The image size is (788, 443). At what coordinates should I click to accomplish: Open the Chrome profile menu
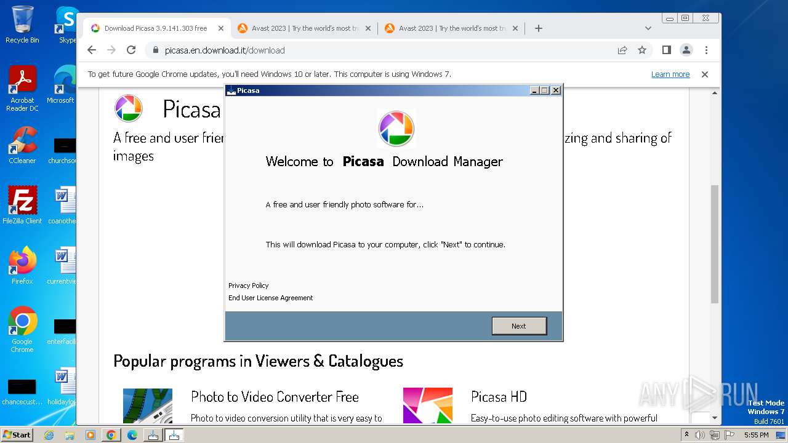click(x=686, y=50)
